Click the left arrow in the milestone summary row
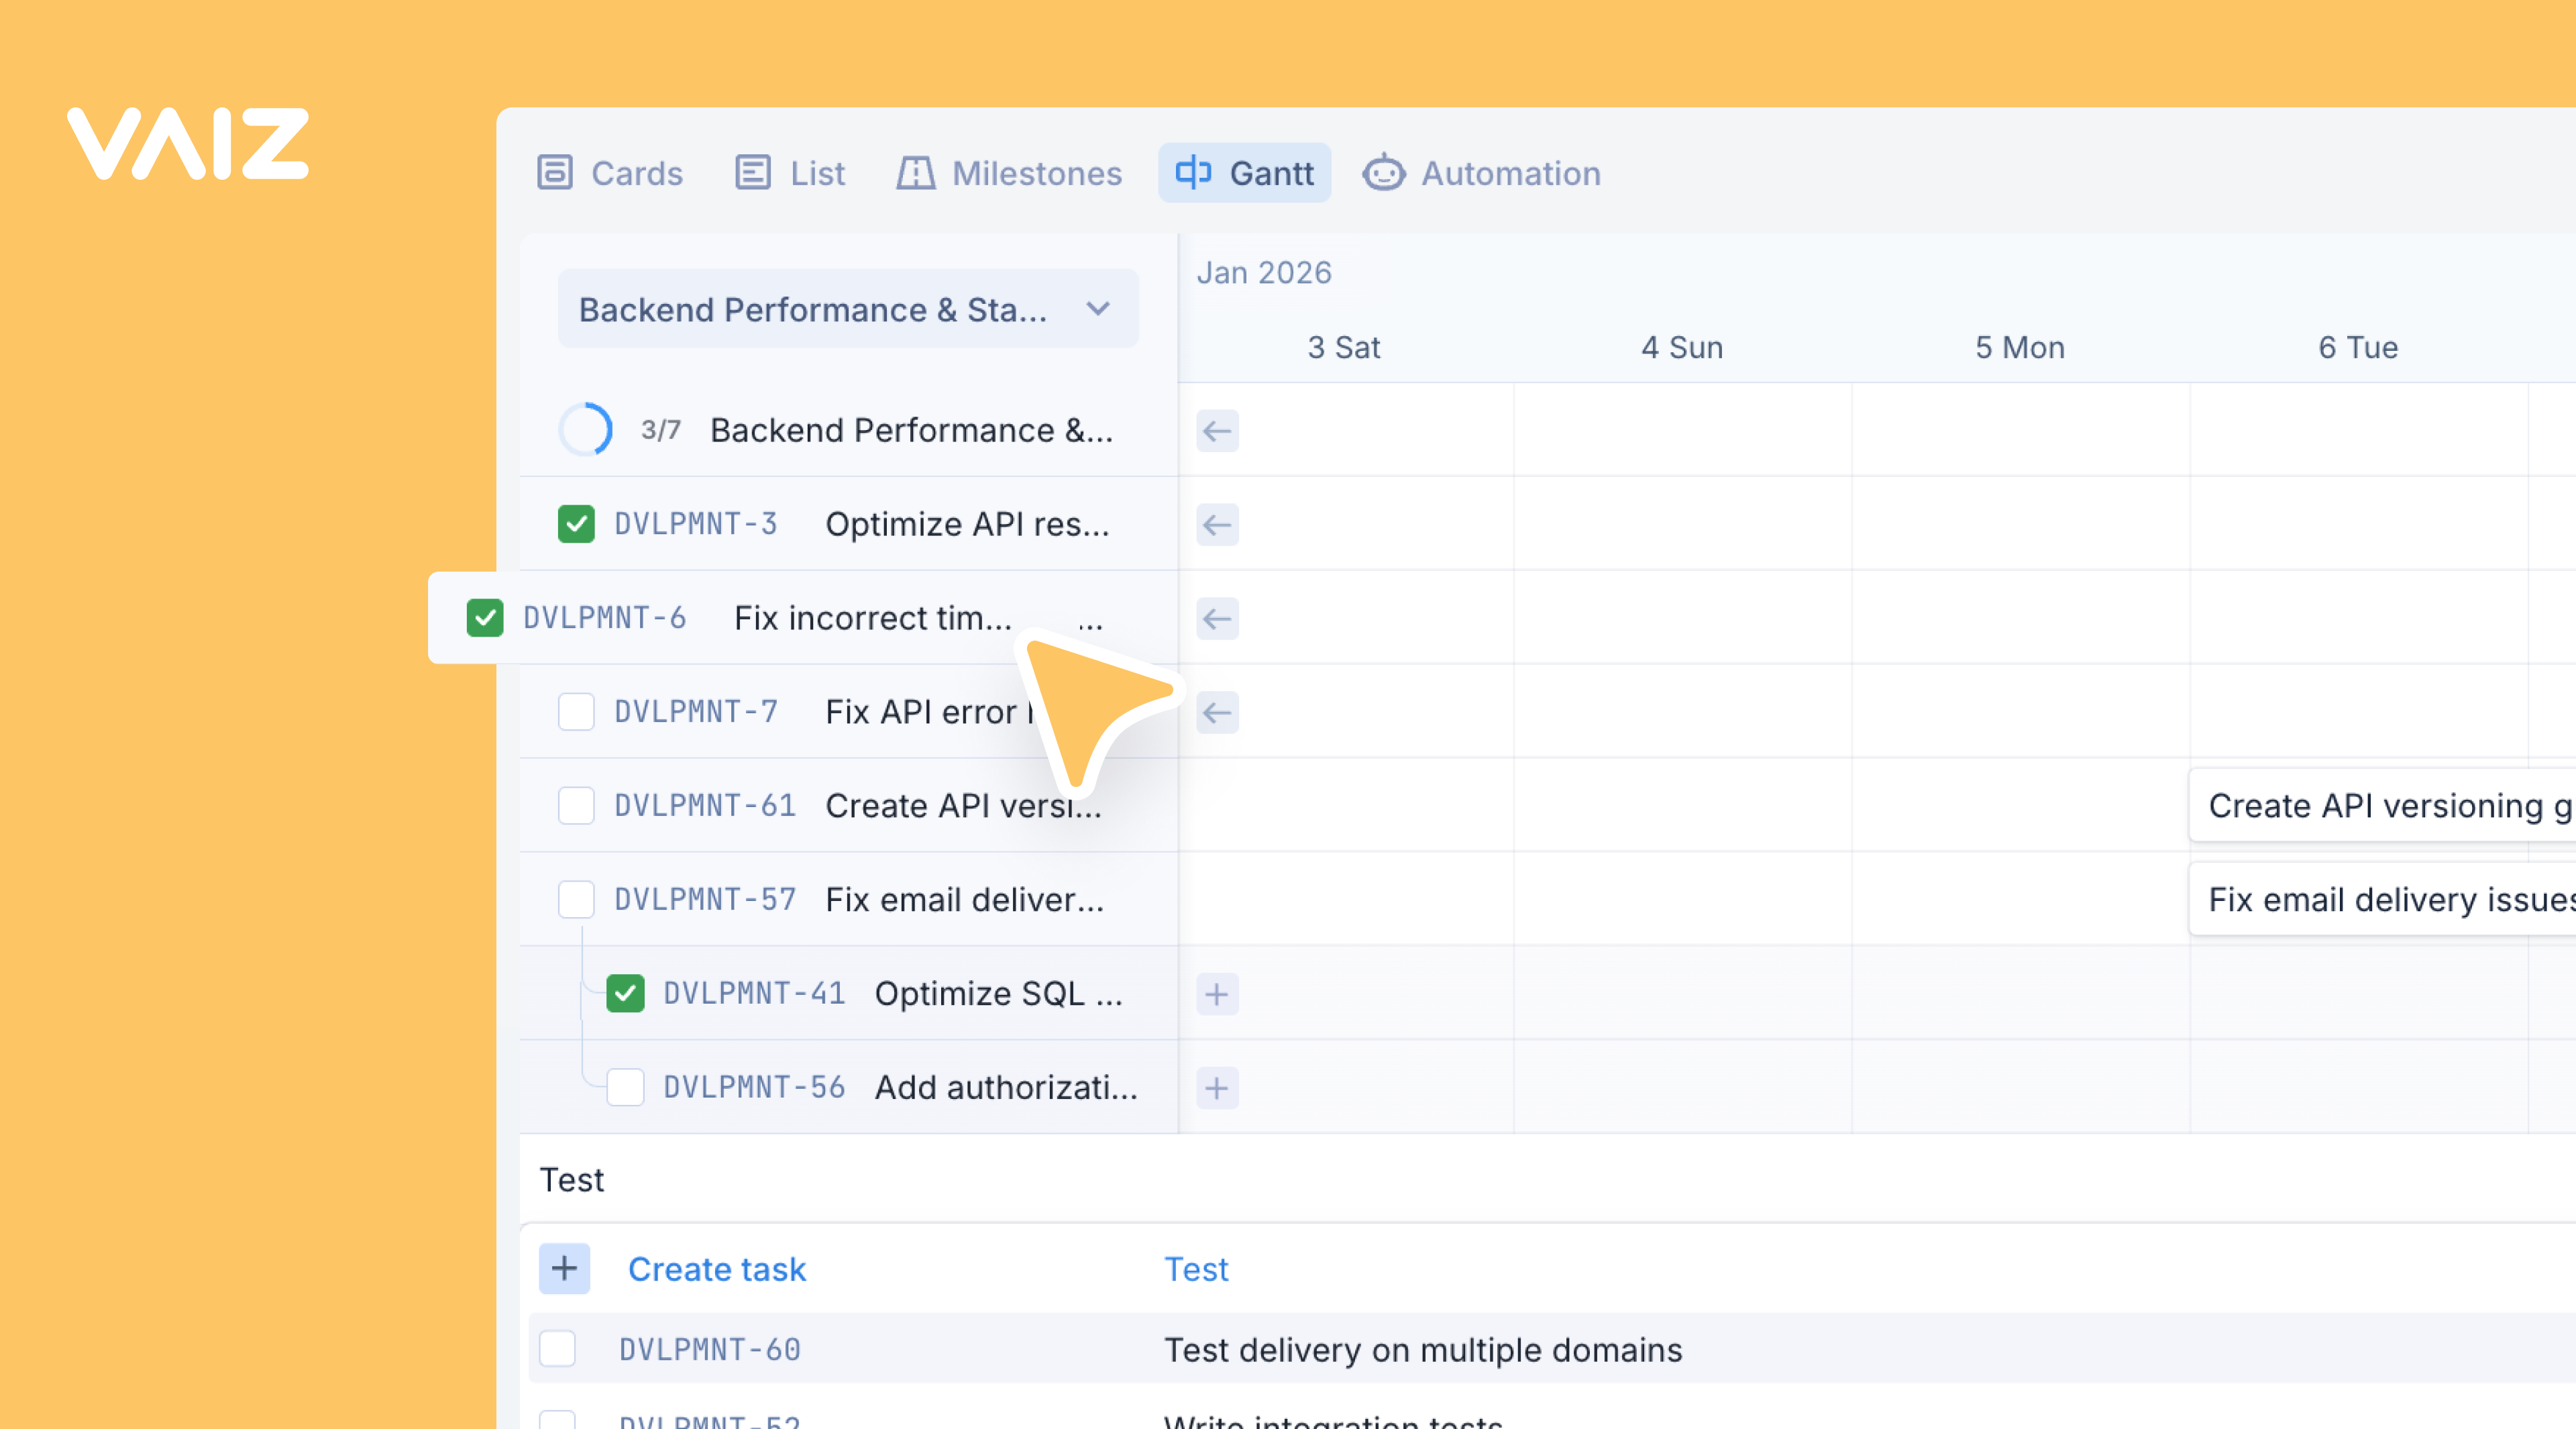The width and height of the screenshot is (2576, 1429). 1217,431
